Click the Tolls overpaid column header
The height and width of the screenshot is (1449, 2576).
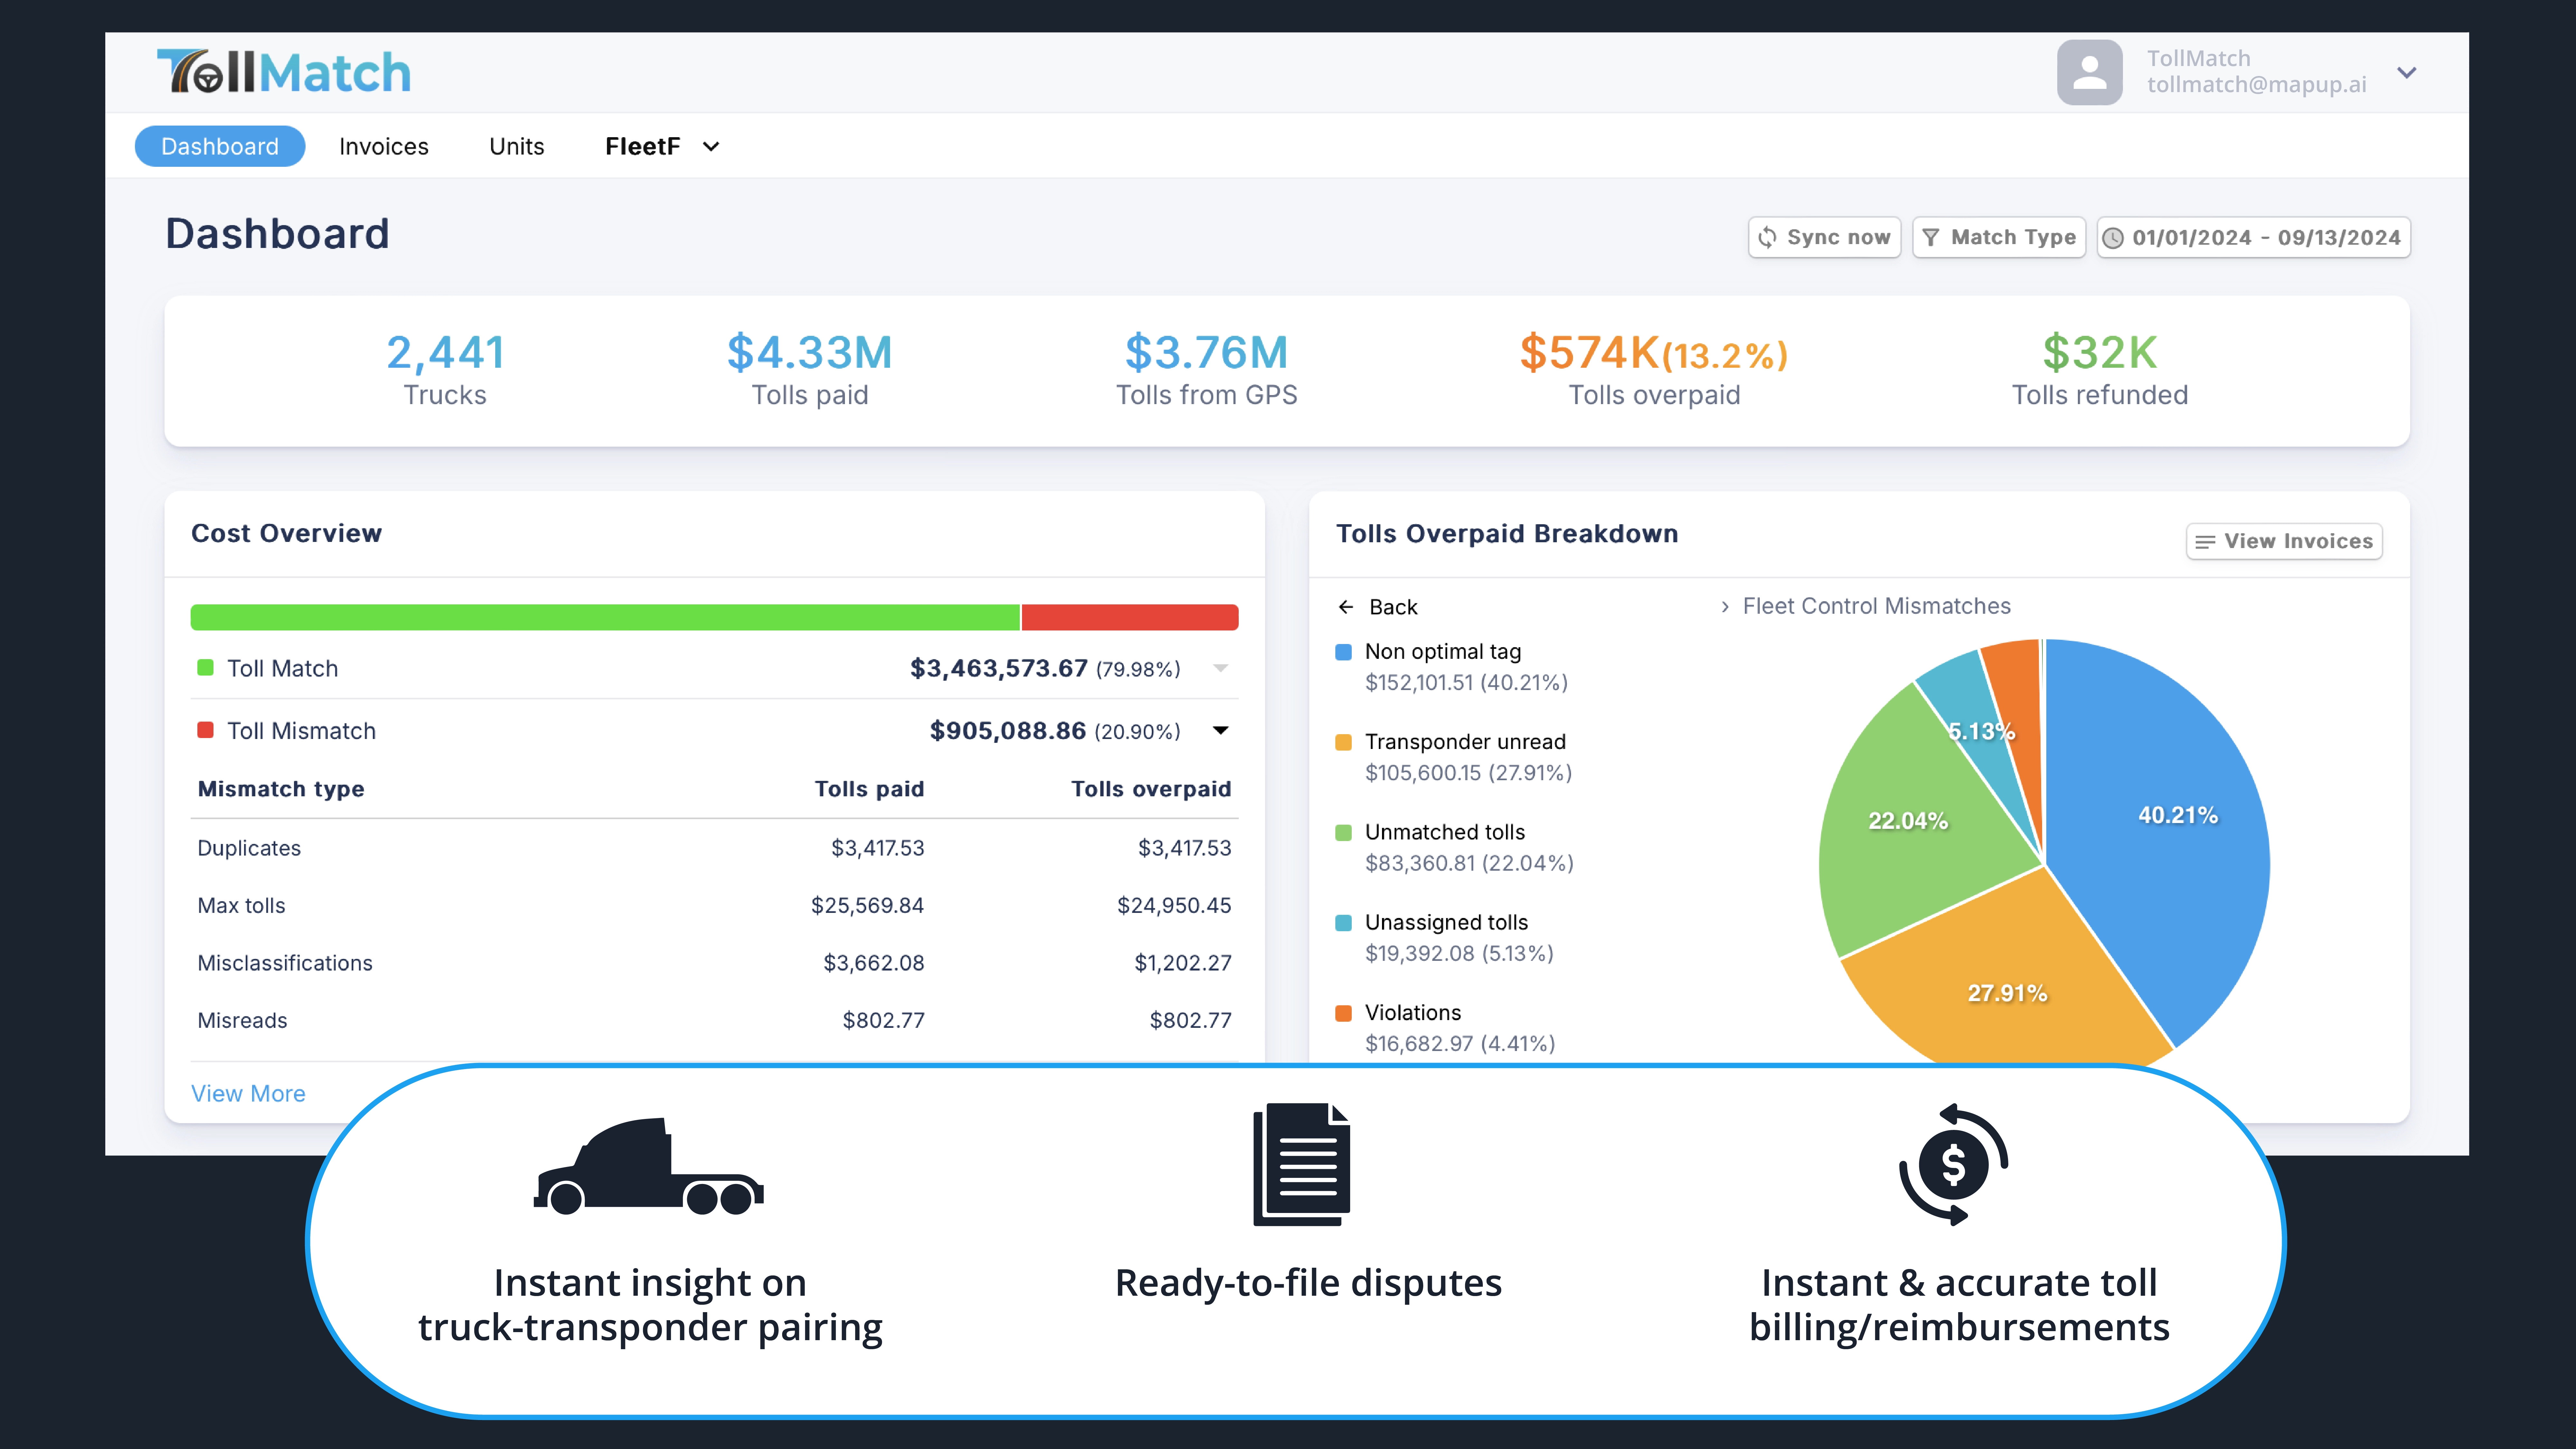1151,789
